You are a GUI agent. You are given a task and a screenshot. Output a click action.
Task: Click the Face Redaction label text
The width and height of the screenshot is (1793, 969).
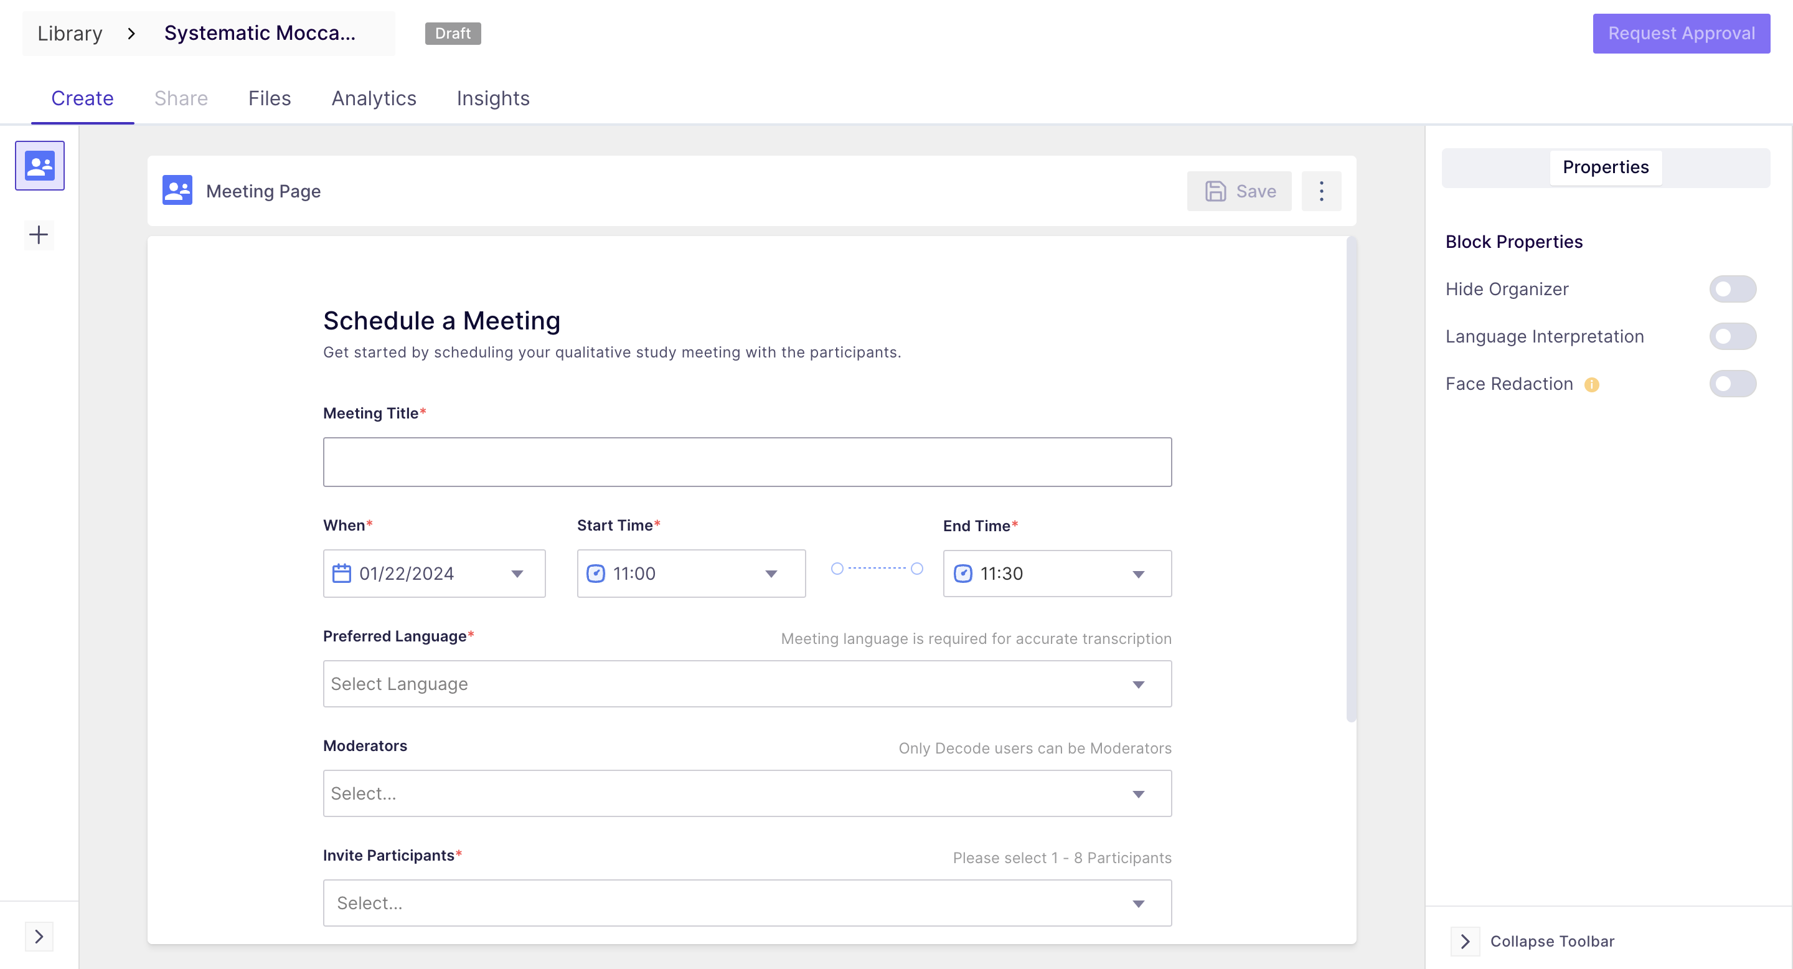tap(1509, 384)
